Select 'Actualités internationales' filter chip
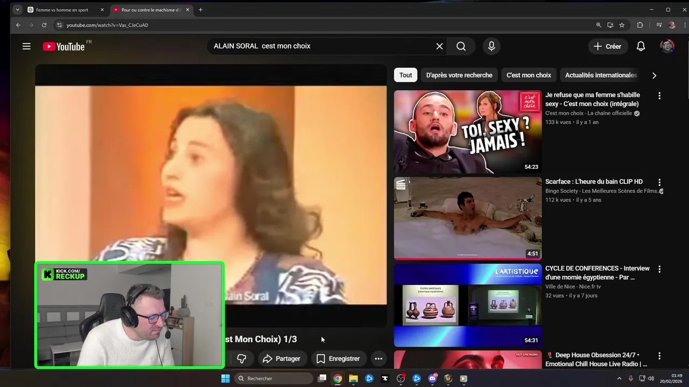The image size is (689, 387). pos(601,75)
